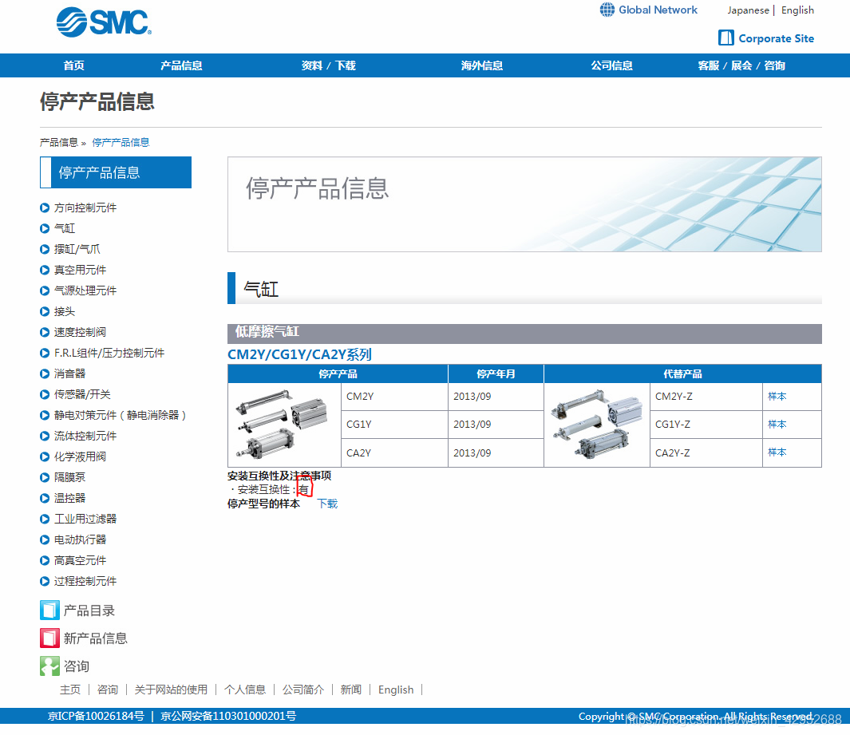The image size is (850, 735).
Task: Click the arrow icon beside 高真空元件
Action: click(x=45, y=560)
